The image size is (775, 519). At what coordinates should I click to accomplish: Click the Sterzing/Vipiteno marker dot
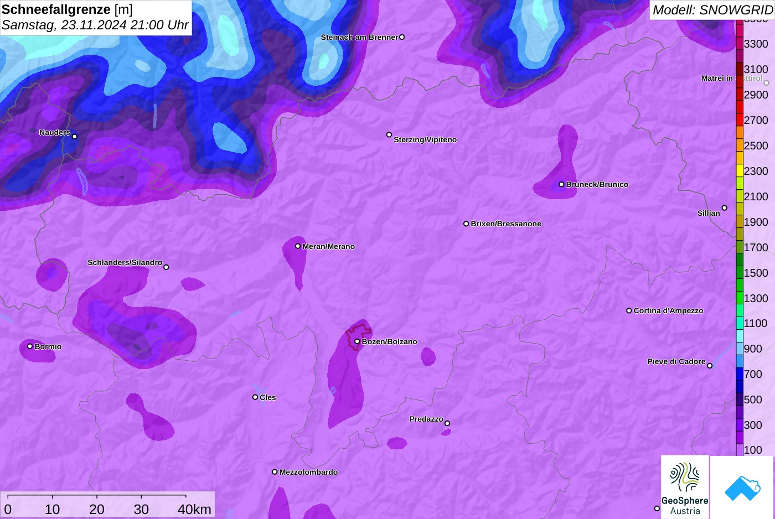coord(389,134)
